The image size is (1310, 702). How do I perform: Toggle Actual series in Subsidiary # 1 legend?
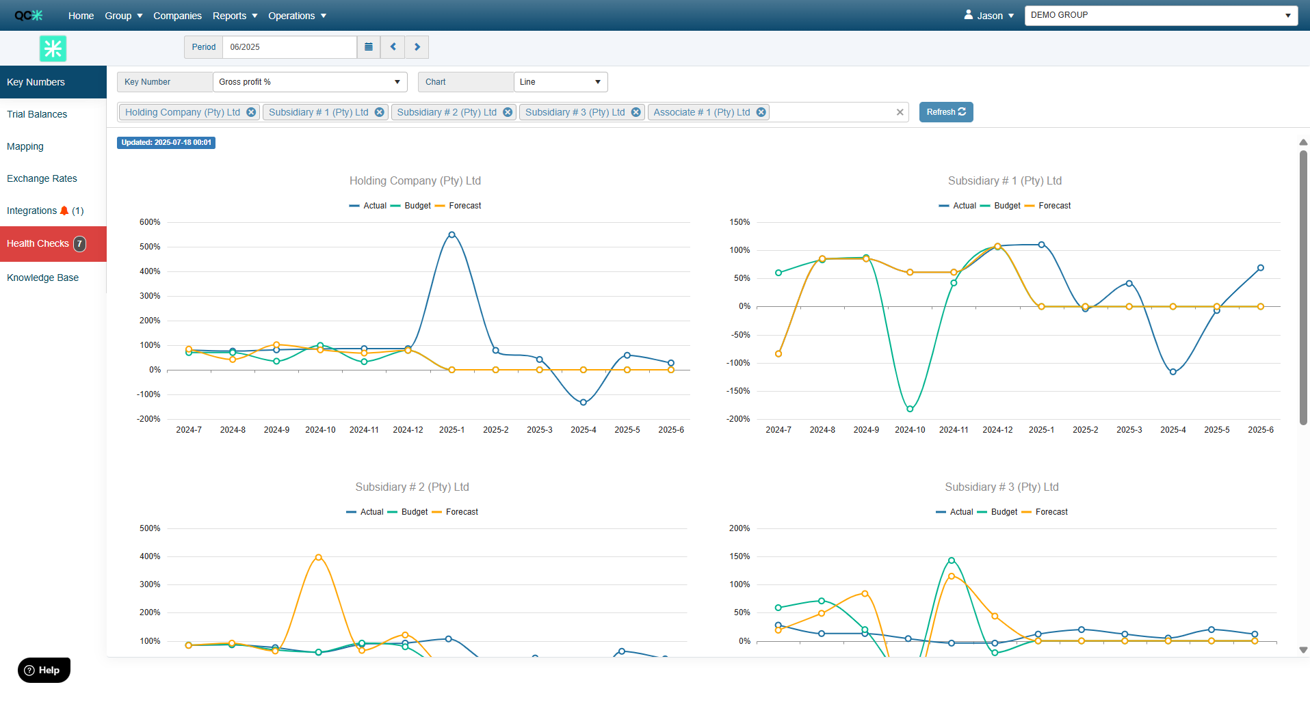pyautogui.click(x=958, y=206)
